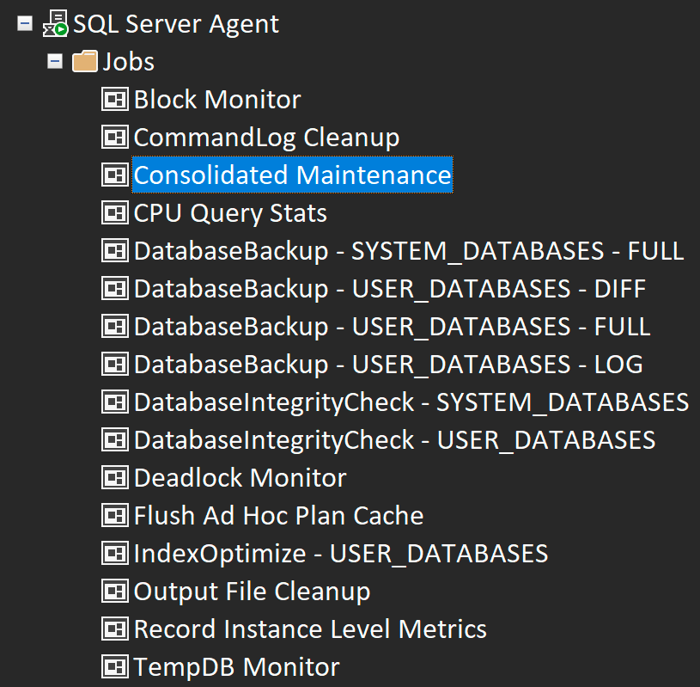
Task: Click icon for USER_DATABASES FULL backup job
Action: pos(115,326)
